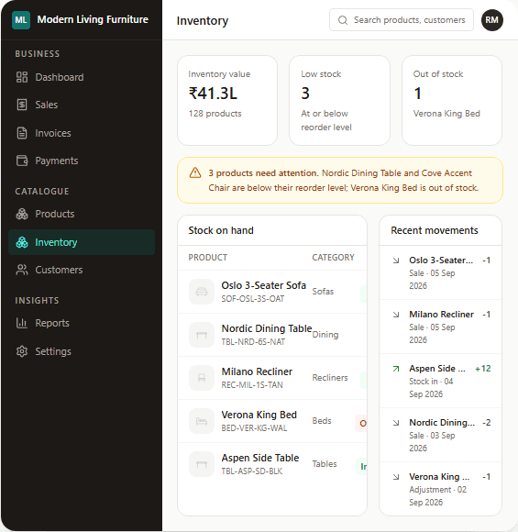Viewport: 518px width, 532px height.
Task: Open the Low stock summary card
Action: [x=339, y=100]
